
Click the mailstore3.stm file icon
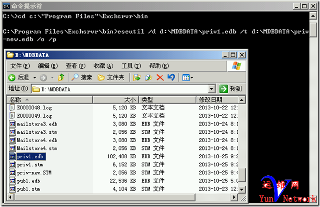pyautogui.click(x=12, y=132)
